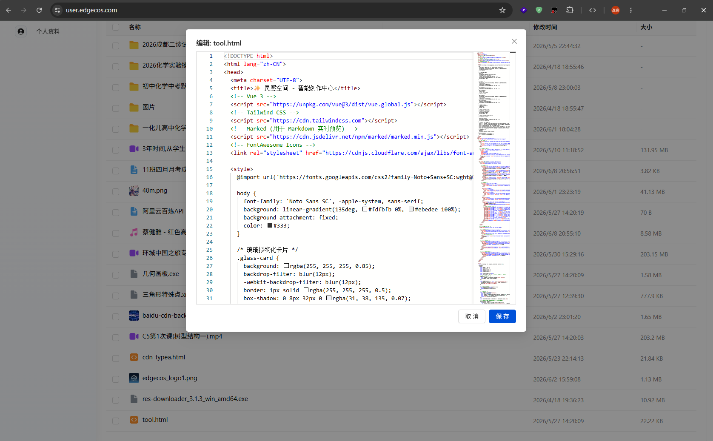Close the tool.html editor dialog
713x441 pixels.
tap(514, 41)
